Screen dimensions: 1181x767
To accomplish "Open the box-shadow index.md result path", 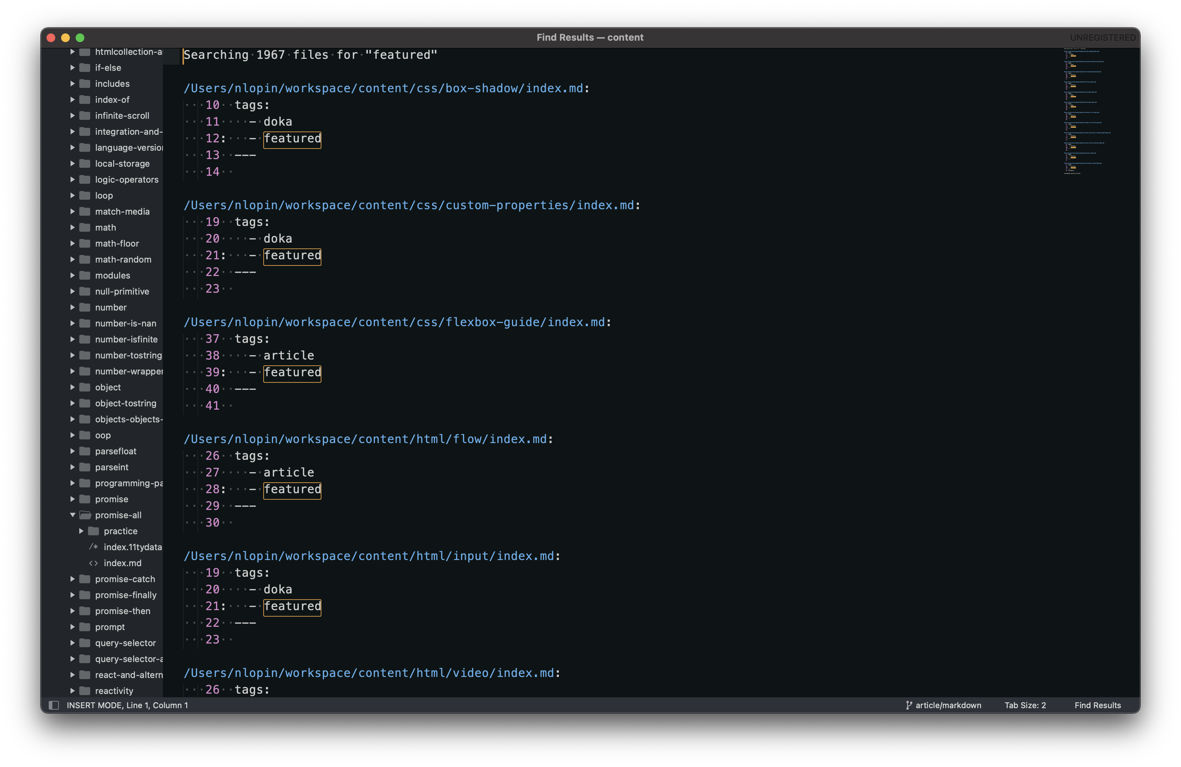I will (x=383, y=88).
